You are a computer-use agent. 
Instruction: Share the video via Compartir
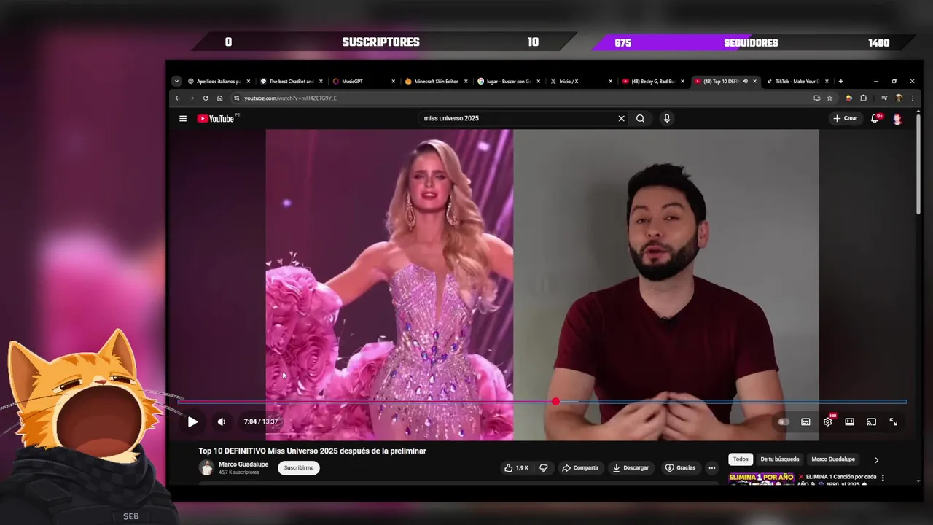[580, 468]
